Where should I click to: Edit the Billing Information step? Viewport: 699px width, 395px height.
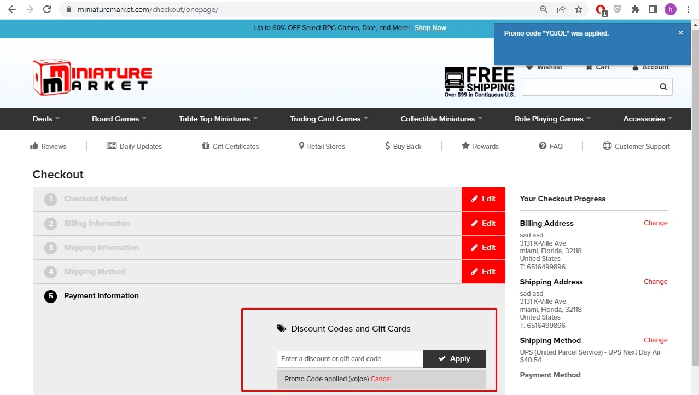point(484,223)
